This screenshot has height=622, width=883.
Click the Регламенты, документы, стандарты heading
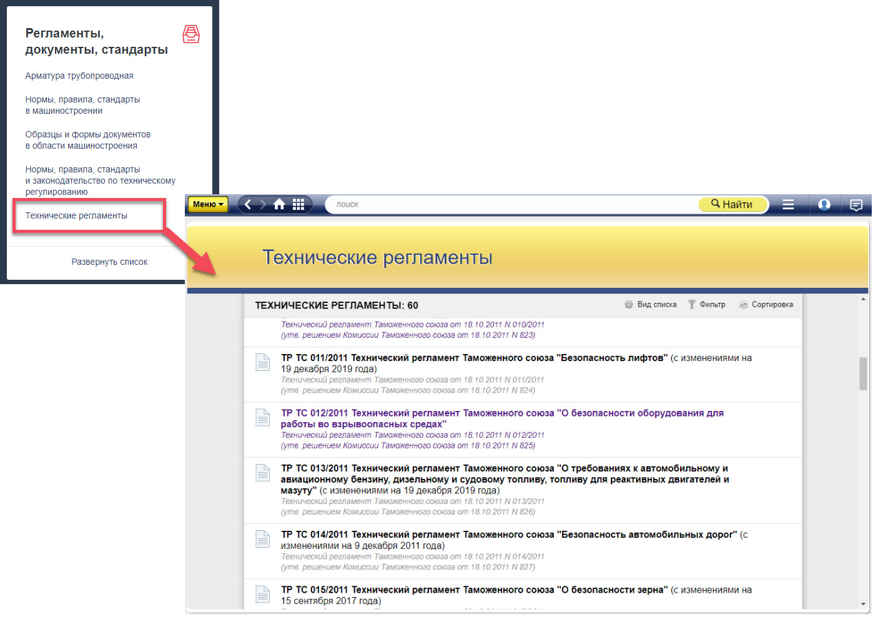pyautogui.click(x=96, y=41)
